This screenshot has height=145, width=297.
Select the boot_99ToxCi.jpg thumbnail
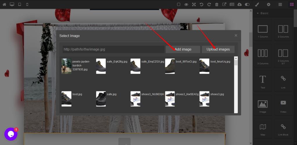[170, 66]
